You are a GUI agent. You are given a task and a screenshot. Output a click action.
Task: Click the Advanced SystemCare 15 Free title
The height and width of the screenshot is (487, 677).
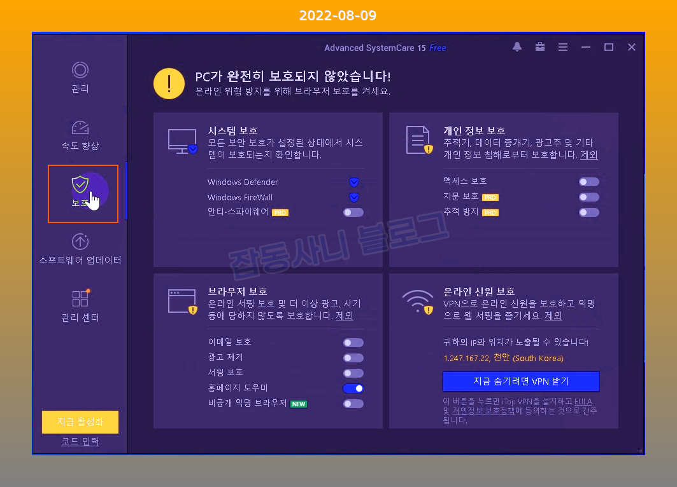point(385,48)
